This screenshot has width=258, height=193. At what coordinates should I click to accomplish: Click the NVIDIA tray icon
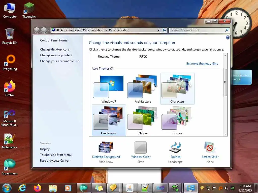[x=233, y=188]
